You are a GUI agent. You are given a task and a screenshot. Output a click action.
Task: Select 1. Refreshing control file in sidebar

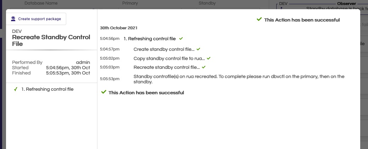click(x=47, y=89)
